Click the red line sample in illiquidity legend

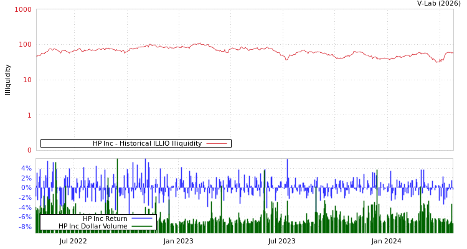(216, 143)
